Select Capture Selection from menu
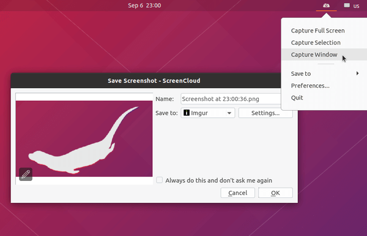The height and width of the screenshot is (236, 367). [316, 43]
